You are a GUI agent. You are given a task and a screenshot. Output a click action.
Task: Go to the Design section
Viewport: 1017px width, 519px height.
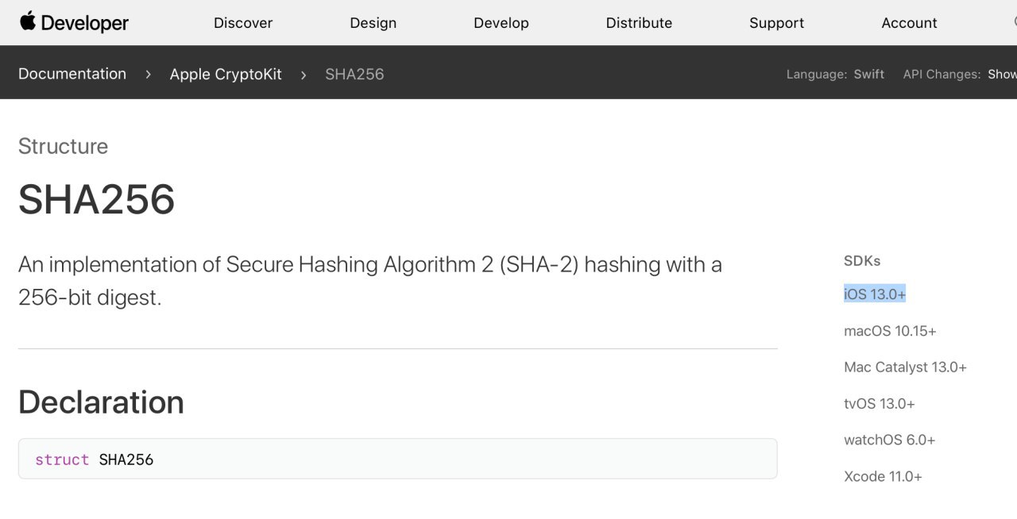(x=373, y=23)
